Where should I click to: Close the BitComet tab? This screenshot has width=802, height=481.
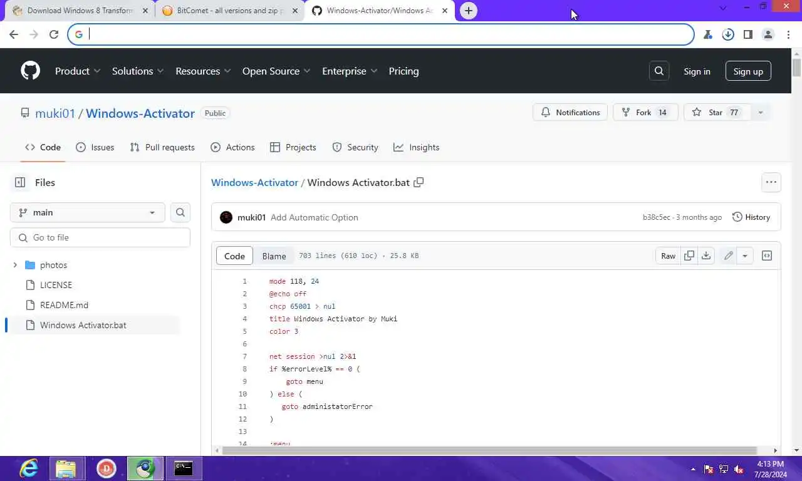click(295, 11)
